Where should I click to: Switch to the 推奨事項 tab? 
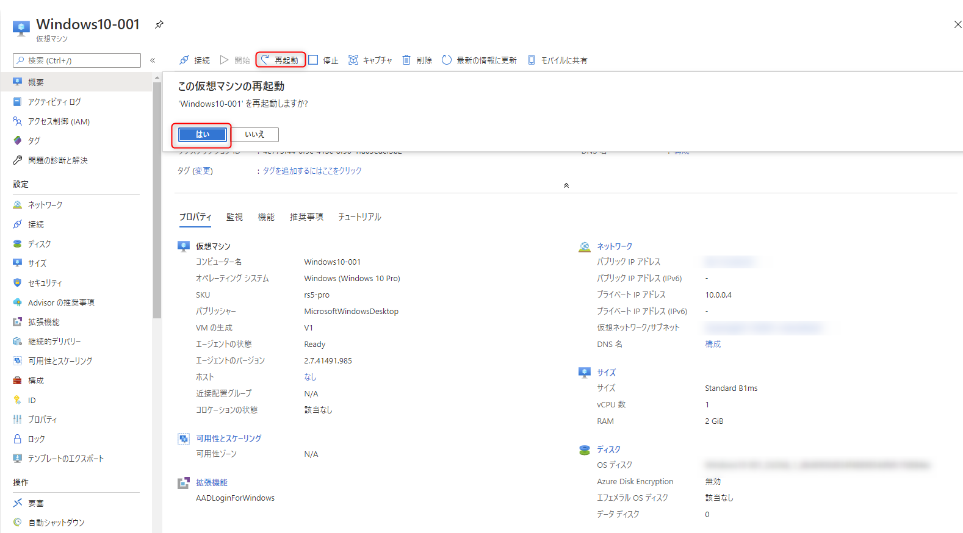click(306, 217)
